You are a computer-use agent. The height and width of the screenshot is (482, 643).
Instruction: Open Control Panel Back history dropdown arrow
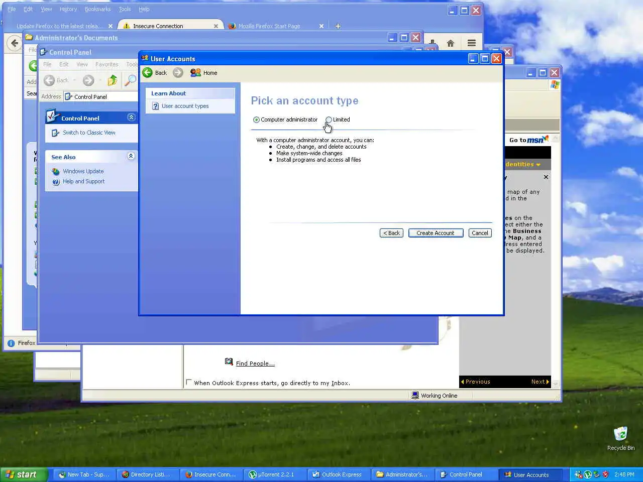pyautogui.click(x=74, y=80)
